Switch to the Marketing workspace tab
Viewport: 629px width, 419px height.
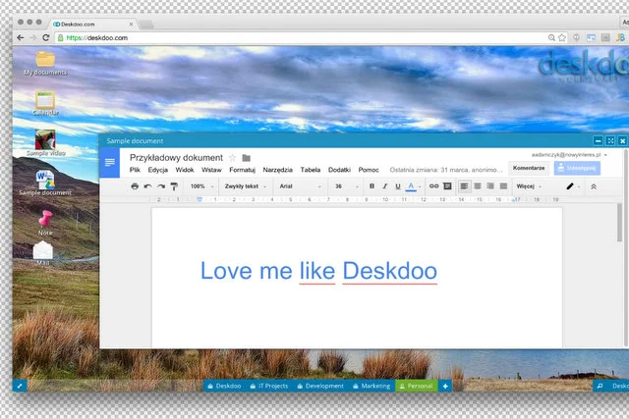[372, 386]
